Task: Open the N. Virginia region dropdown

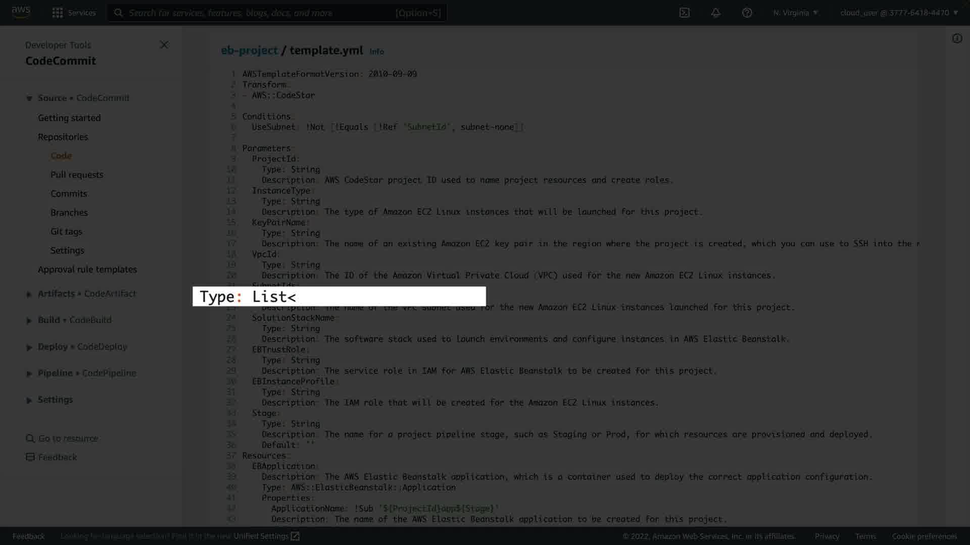Action: pos(795,13)
